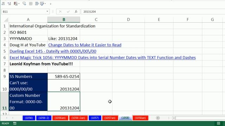Screen dimensions: 225x126
Task: Open the 'Dueling Excel 145' hyperlink
Action: 53,51
